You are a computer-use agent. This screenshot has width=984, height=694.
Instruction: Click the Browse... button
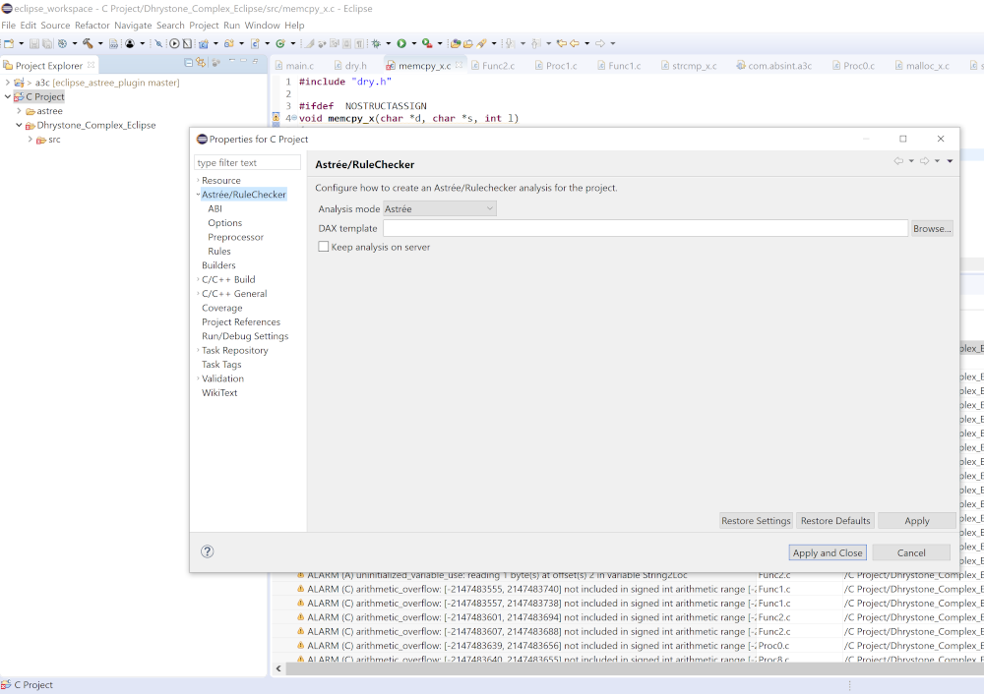click(x=932, y=229)
